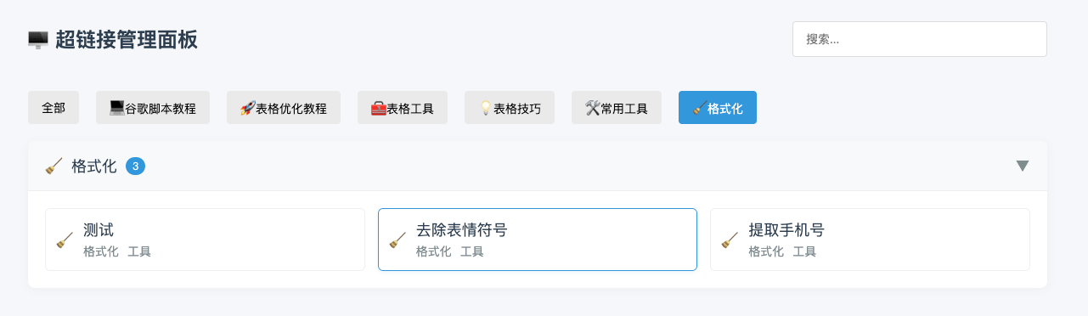Click the broom icon on 去除表情符号 card
Image resolution: width=1088 pixels, height=316 pixels.
coord(397,240)
